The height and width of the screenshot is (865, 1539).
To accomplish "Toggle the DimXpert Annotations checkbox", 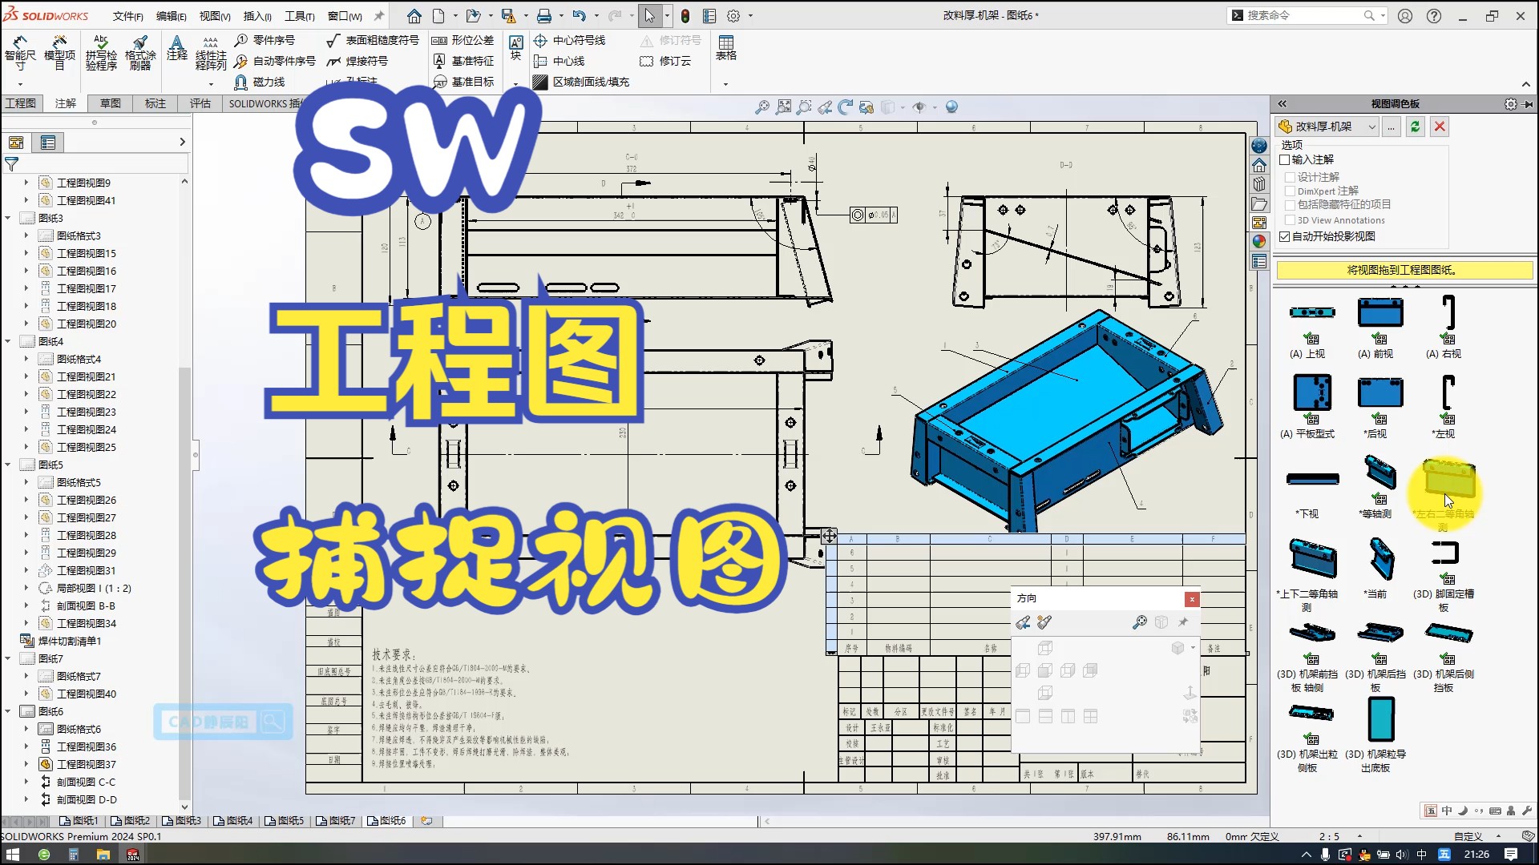I will pyautogui.click(x=1291, y=191).
